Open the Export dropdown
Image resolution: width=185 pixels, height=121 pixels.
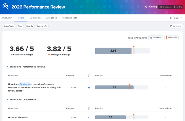(176, 18)
